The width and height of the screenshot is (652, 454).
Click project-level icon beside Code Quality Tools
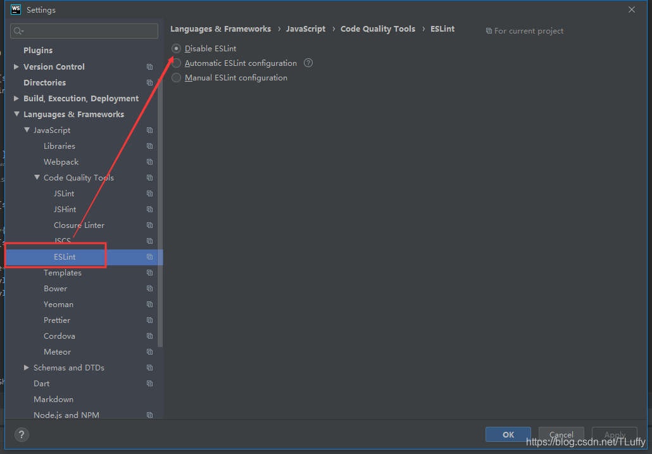(149, 177)
